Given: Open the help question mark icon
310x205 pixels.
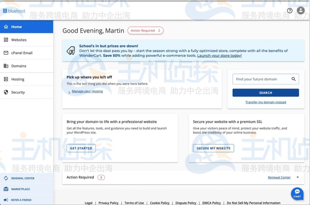Looking at the screenshot, I should [289, 11].
